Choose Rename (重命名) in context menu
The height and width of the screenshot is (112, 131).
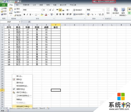point(22,83)
